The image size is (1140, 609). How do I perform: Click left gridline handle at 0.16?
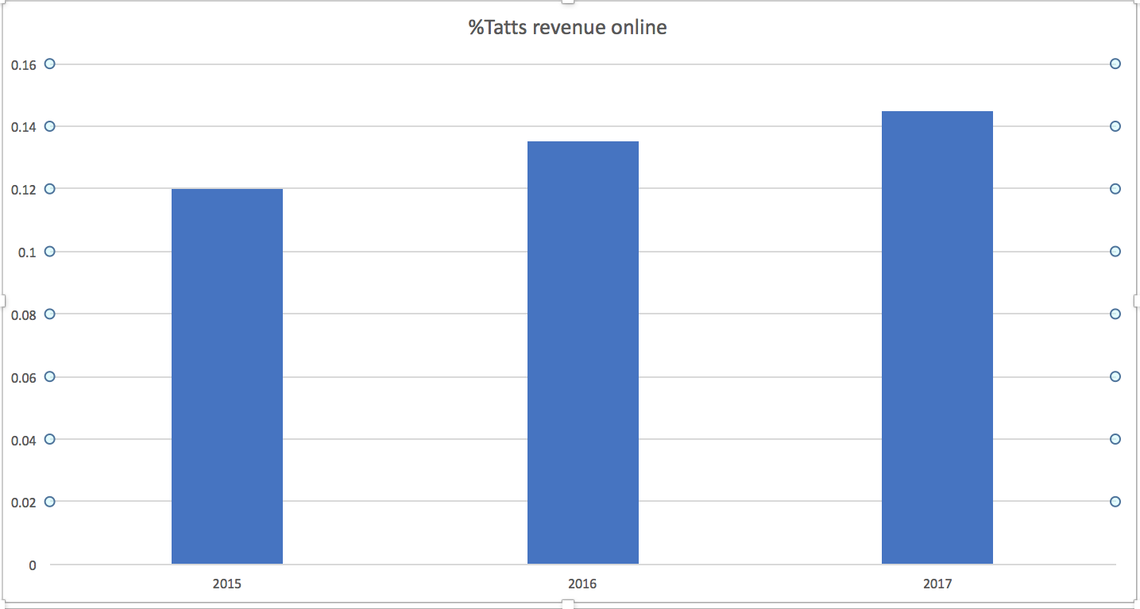[x=49, y=64]
